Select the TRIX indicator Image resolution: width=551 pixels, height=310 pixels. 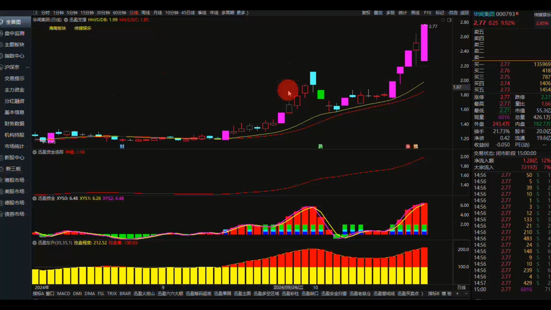pos(112,294)
